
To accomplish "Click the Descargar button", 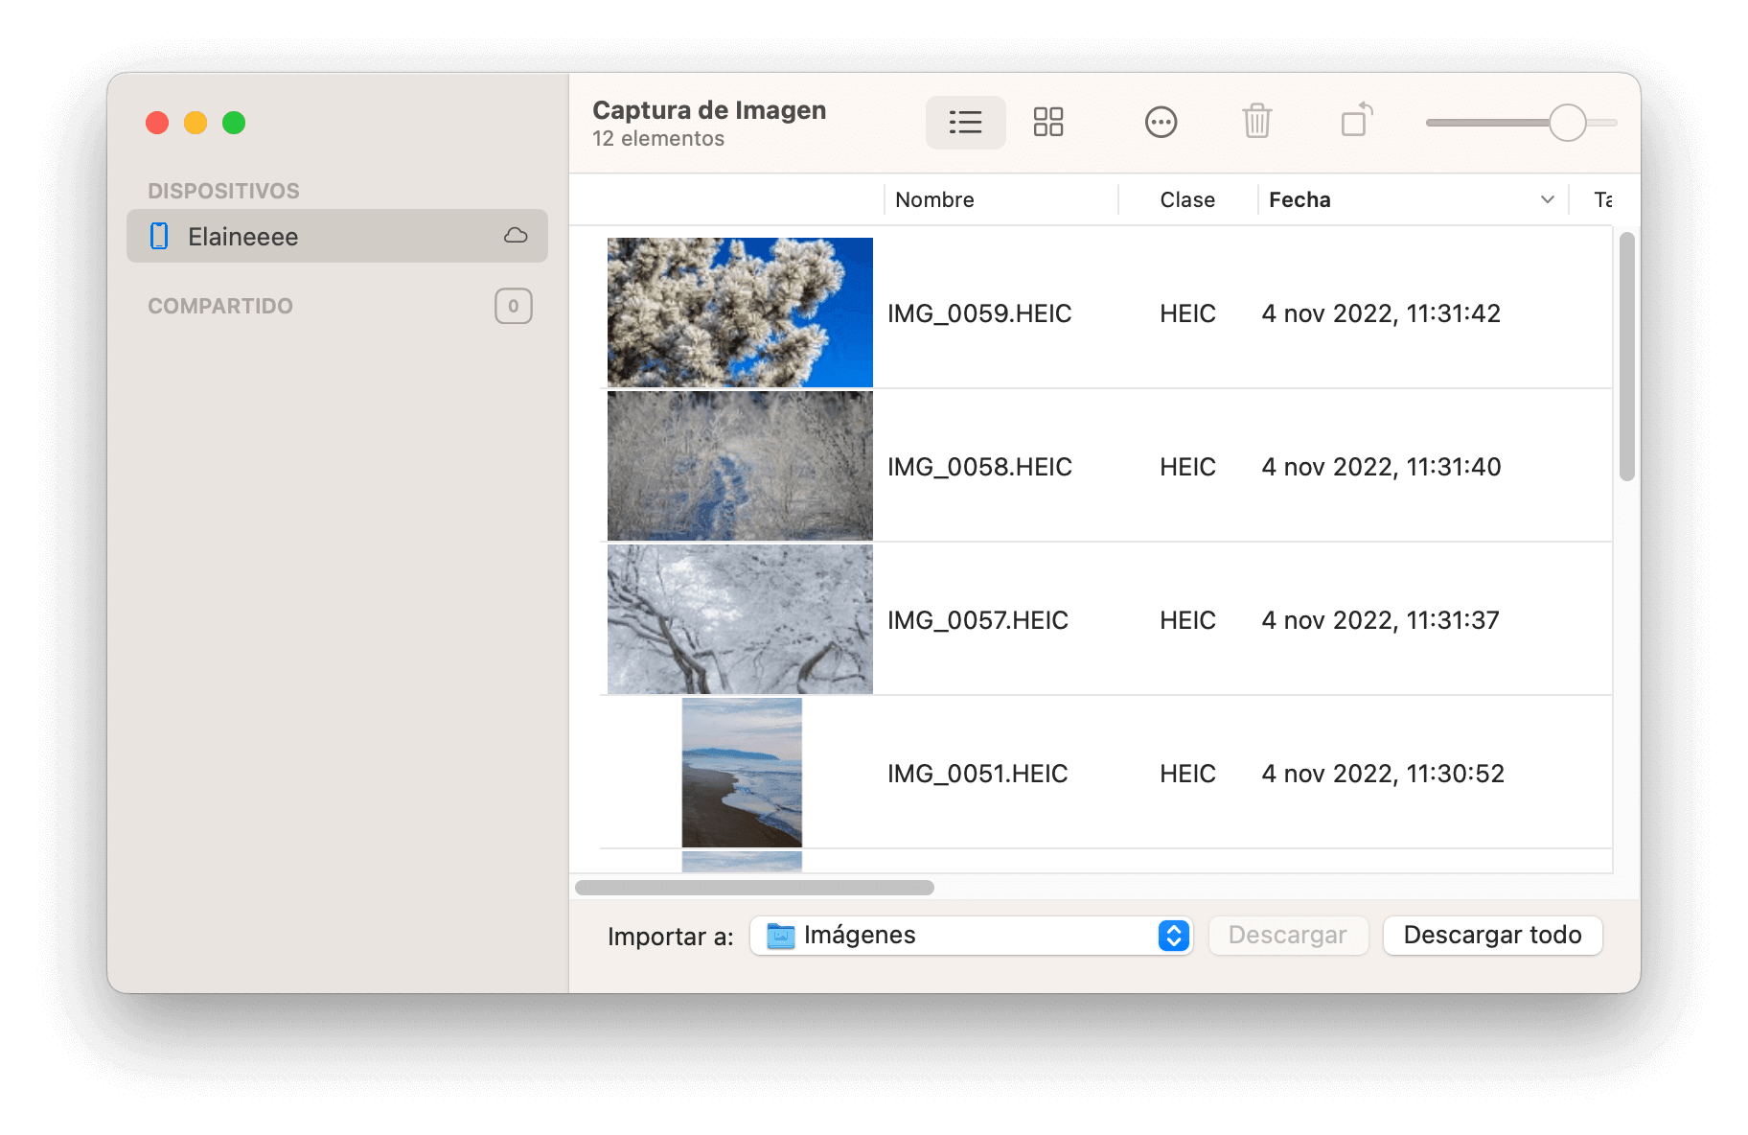I will (x=1287, y=936).
